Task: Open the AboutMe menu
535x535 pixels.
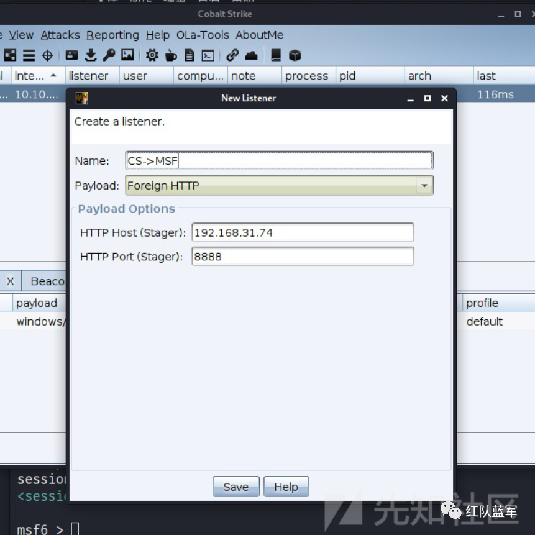Action: (x=259, y=35)
